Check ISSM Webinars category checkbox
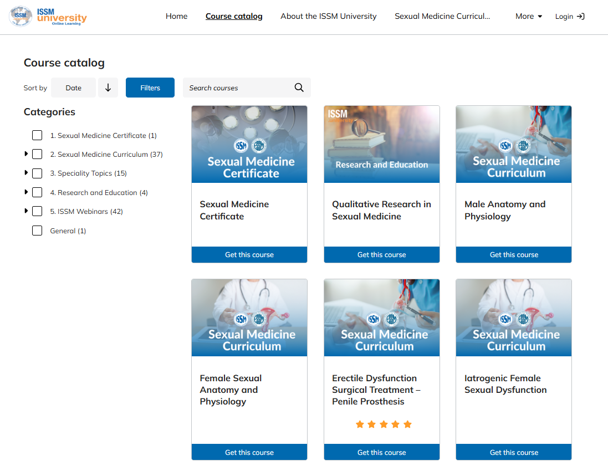The width and height of the screenshot is (608, 471). point(37,211)
